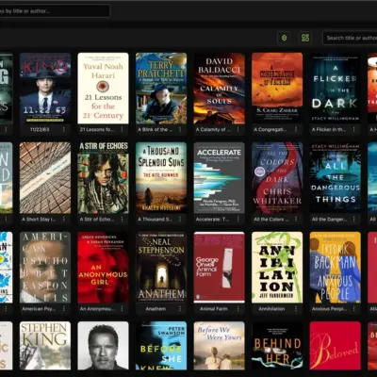Click the '11/22/63' title label
377x377 pixels.
[x=40, y=129]
